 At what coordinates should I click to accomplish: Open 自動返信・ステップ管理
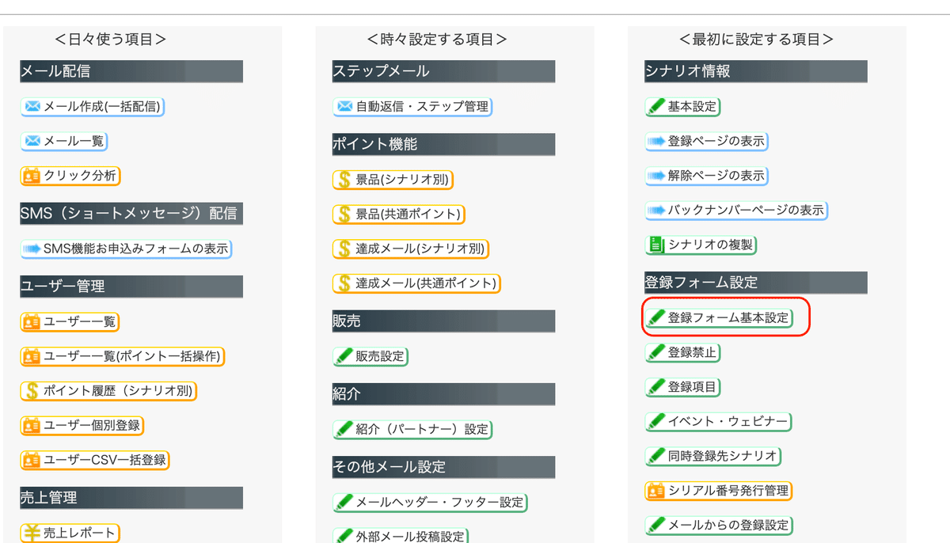(x=412, y=106)
